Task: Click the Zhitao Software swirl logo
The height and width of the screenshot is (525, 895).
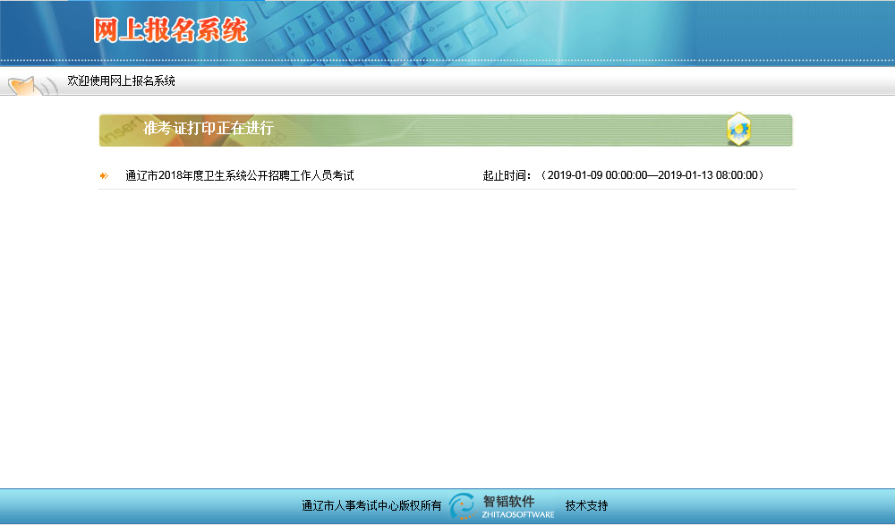Action: pyautogui.click(x=463, y=506)
